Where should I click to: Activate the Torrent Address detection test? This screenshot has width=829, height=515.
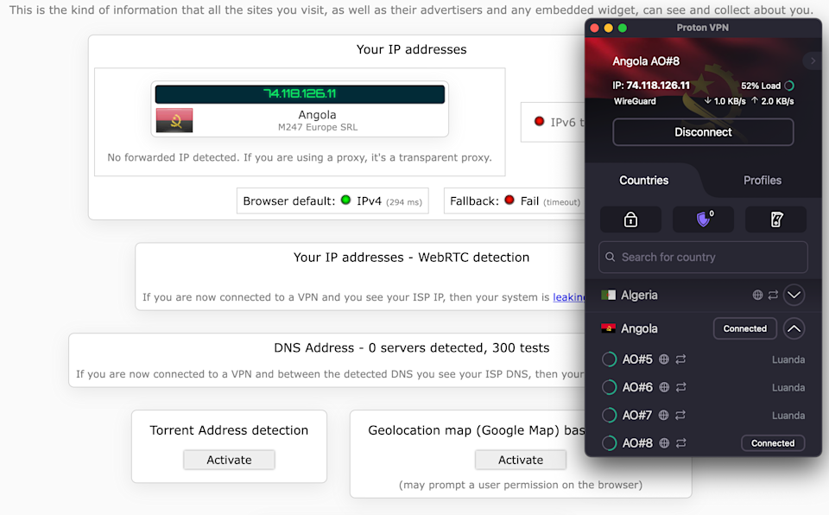(229, 460)
